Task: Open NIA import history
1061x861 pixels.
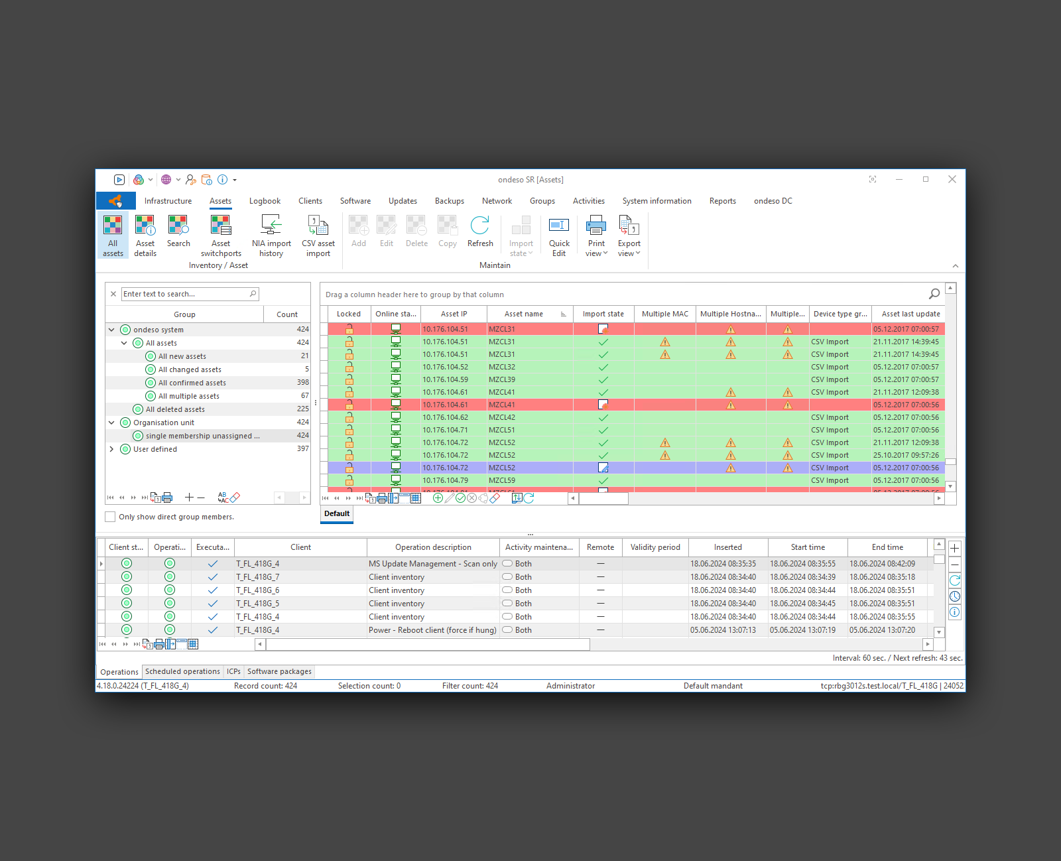Action: click(271, 235)
